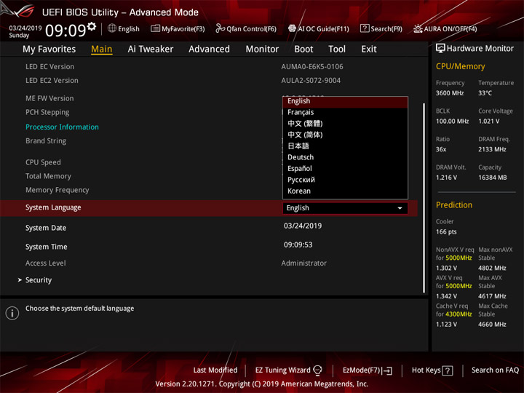Viewport: 524px width, 393px height.
Task: Click AURA ON/OFF(F4) label
Action: tap(450, 29)
